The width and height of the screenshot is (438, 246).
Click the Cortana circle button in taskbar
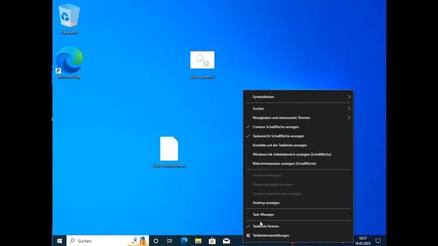pos(156,241)
